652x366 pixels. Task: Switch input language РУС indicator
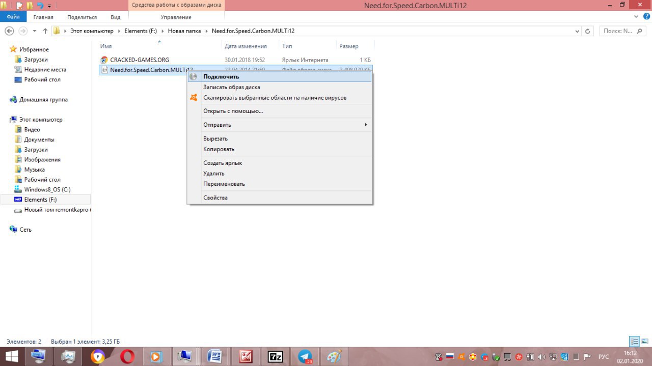pyautogui.click(x=604, y=357)
